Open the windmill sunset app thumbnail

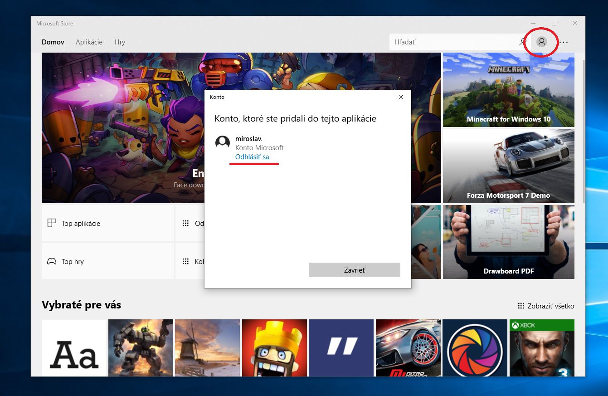[x=207, y=348]
